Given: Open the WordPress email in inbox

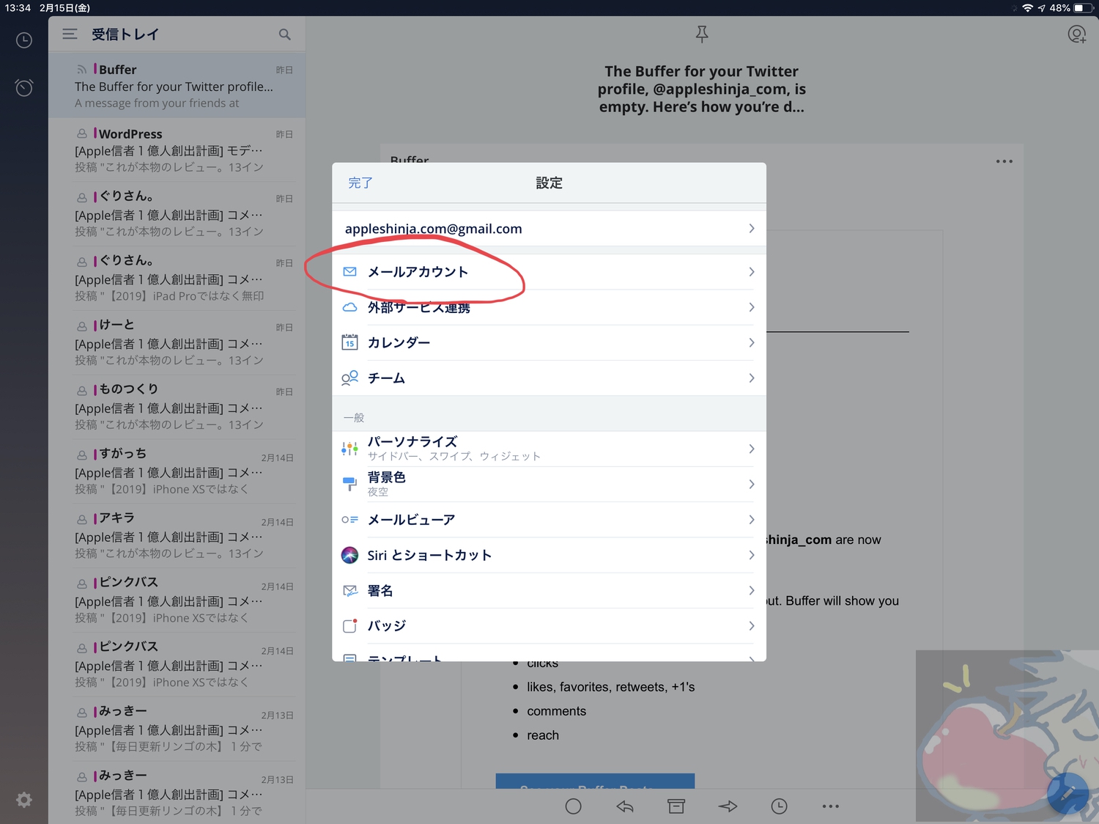Looking at the screenshot, I should coord(177,150).
